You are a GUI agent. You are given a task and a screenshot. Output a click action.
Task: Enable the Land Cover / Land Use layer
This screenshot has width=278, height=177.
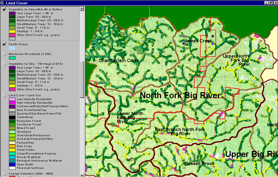4,95
